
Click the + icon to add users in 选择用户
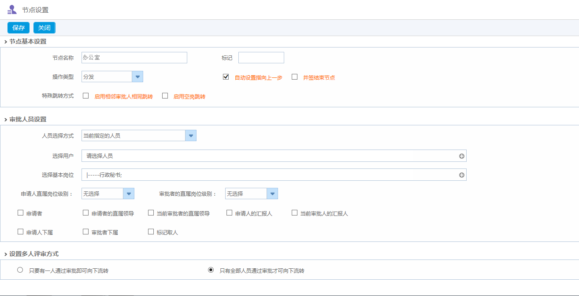(461, 155)
